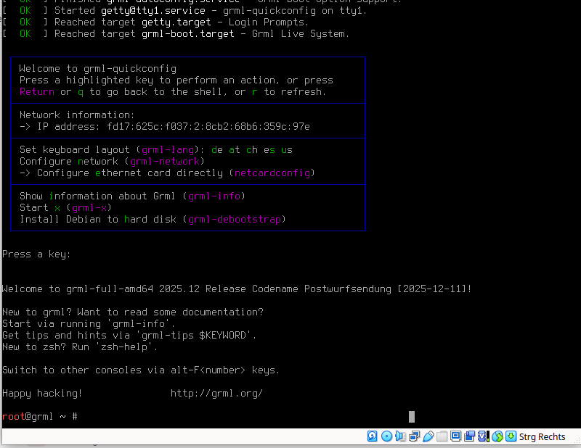This screenshot has height=448, width=581.
Task: Click the grey terminal cursor block
Action: 412,417
